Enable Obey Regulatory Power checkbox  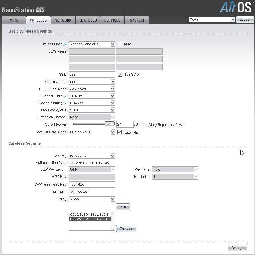(145, 125)
